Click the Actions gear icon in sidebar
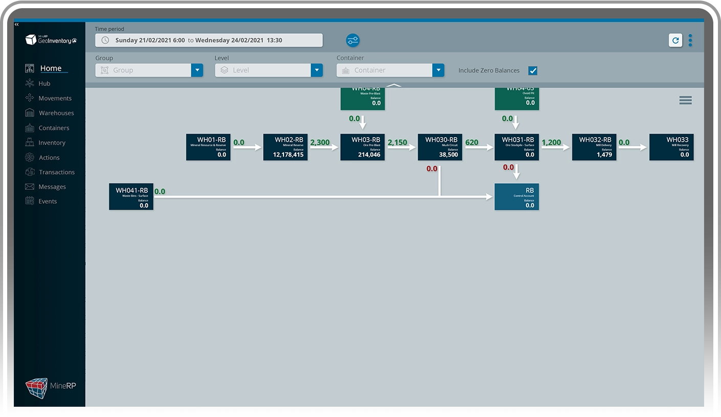The height and width of the screenshot is (417, 721). 30,158
